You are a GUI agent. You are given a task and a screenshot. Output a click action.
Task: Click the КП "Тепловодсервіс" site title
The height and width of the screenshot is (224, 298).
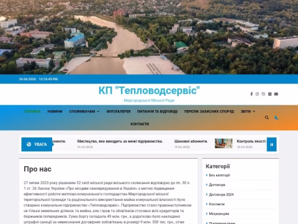[149, 90]
